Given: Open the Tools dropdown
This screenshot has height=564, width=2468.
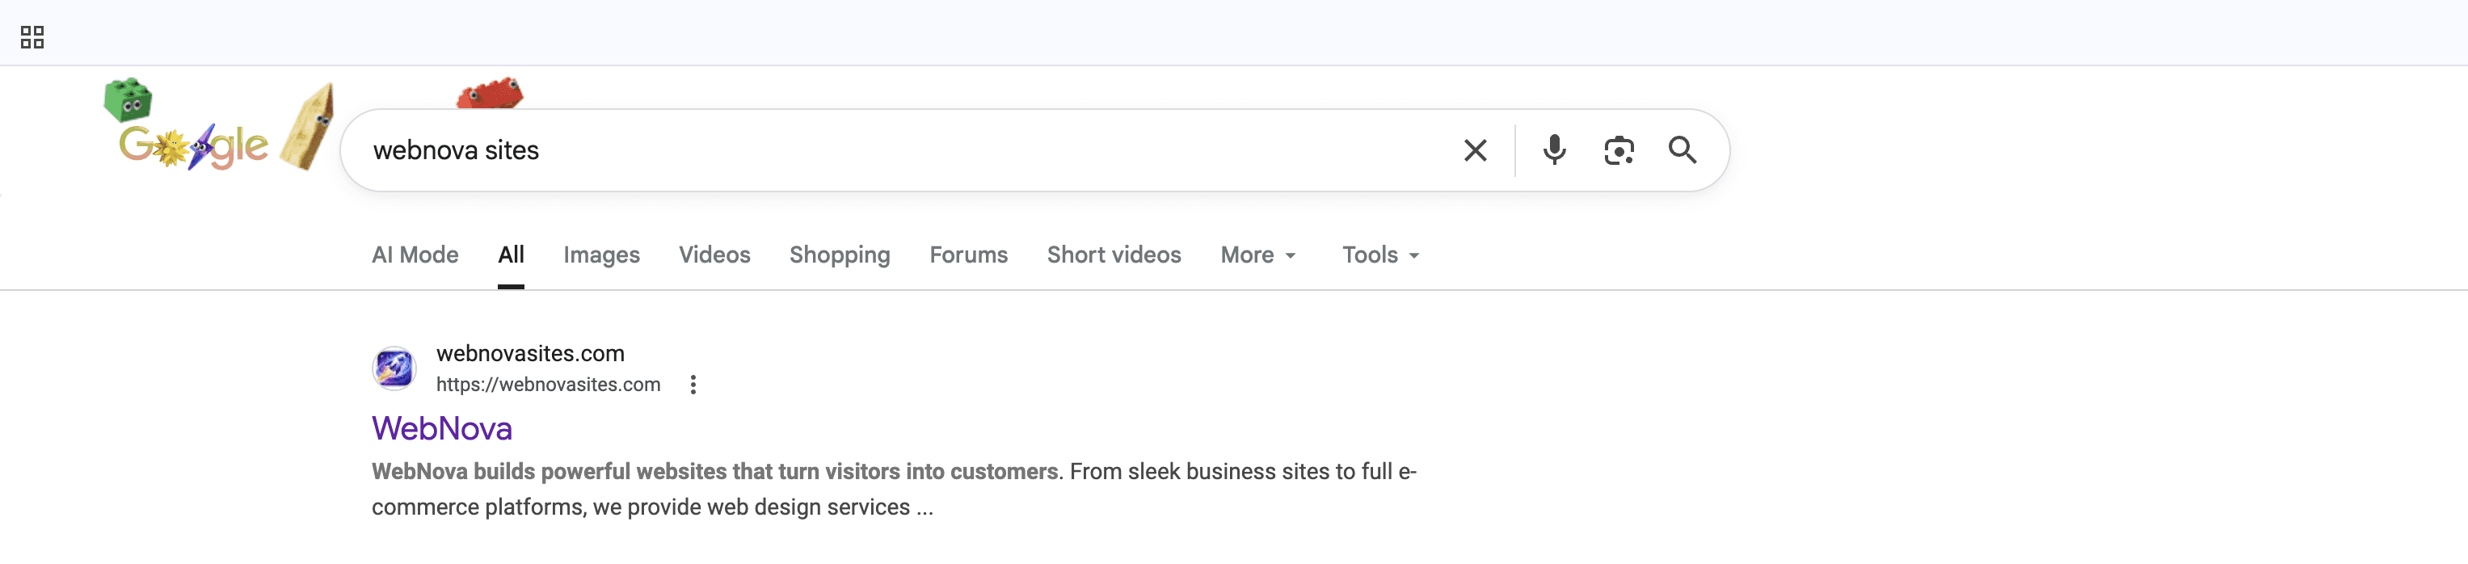Looking at the screenshot, I should tap(1379, 255).
